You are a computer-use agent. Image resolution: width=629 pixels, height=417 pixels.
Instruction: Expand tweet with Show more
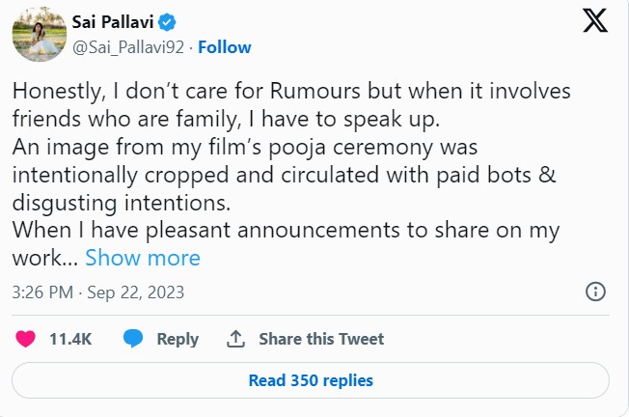point(142,258)
